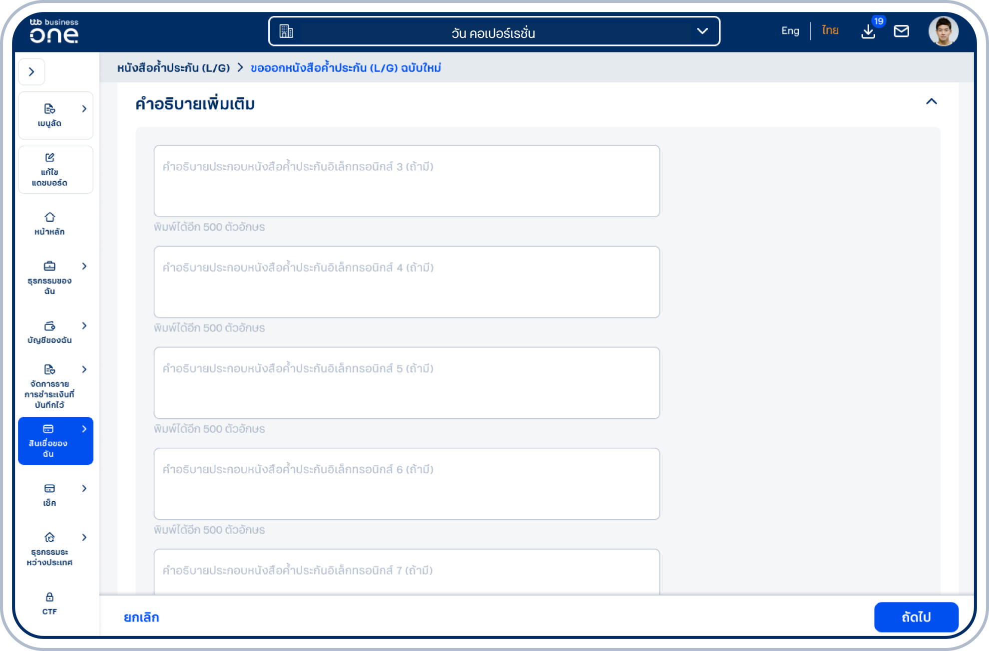Switch language to ไทย
This screenshot has width=989, height=651.
(x=830, y=31)
